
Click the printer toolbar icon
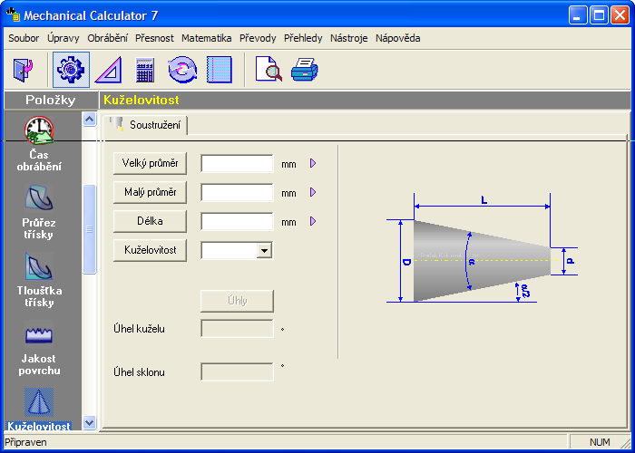[x=305, y=70]
